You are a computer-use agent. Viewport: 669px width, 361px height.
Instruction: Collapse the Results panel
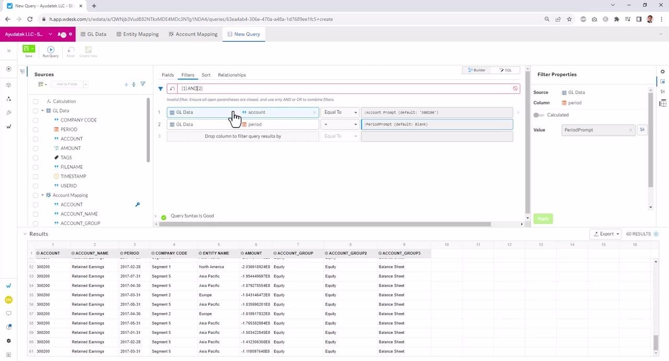click(25, 234)
